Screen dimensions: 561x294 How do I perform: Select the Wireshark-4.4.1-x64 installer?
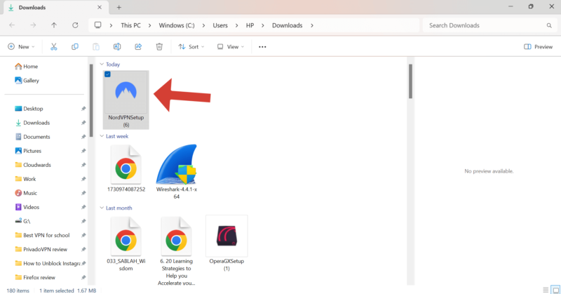(x=177, y=171)
